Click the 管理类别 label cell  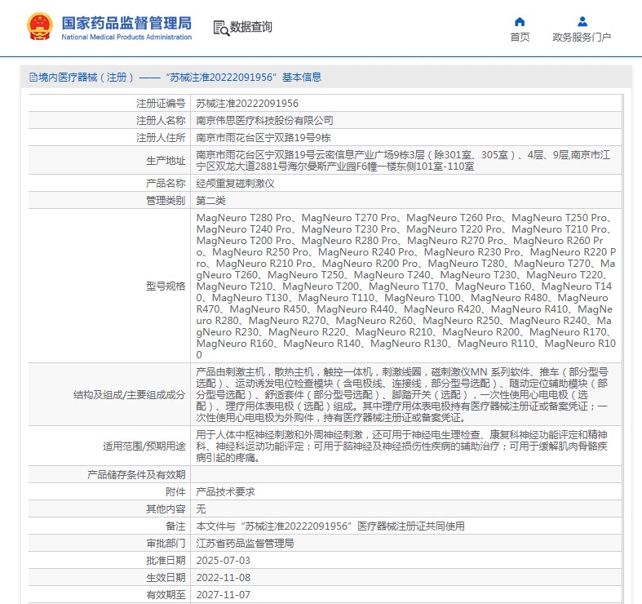coord(109,200)
